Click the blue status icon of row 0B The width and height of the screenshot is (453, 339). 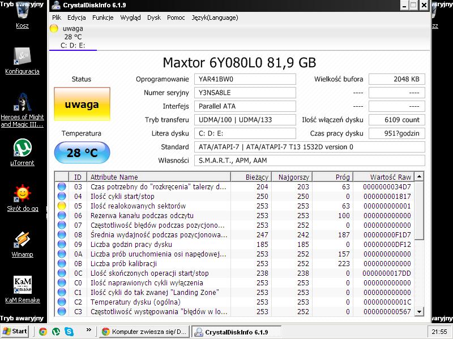pyautogui.click(x=62, y=263)
